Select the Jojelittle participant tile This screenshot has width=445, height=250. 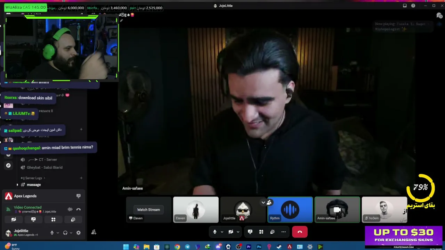243,210
